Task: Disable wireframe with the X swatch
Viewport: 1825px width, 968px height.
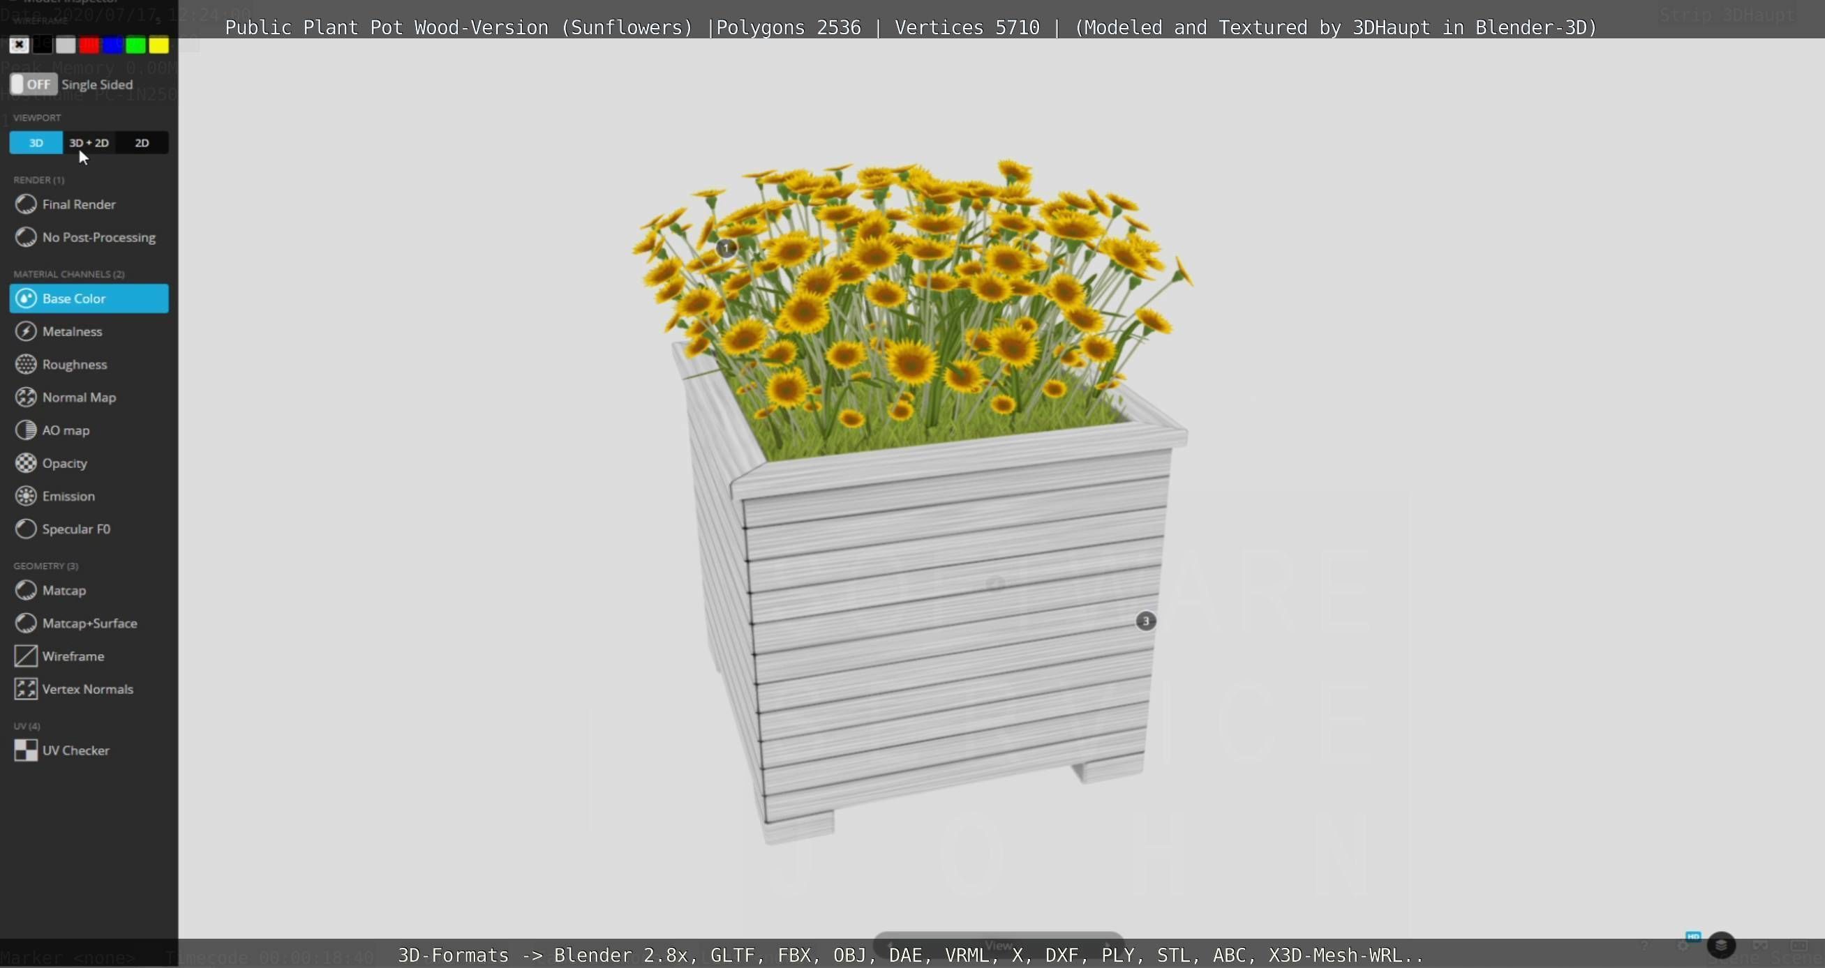Action: [19, 45]
